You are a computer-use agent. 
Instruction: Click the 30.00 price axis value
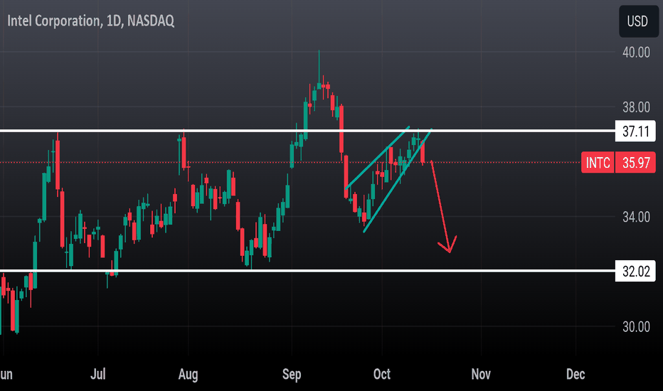tap(636, 327)
